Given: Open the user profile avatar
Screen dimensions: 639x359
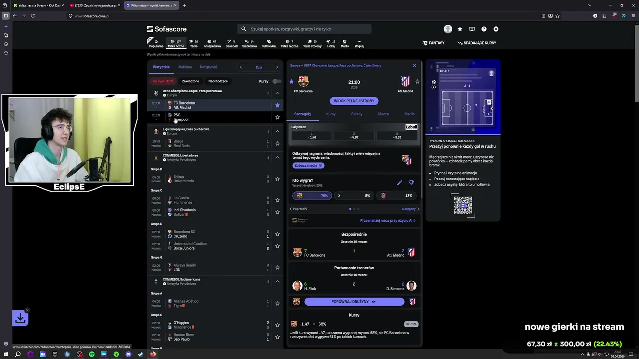Looking at the screenshot, I should coord(448,29).
